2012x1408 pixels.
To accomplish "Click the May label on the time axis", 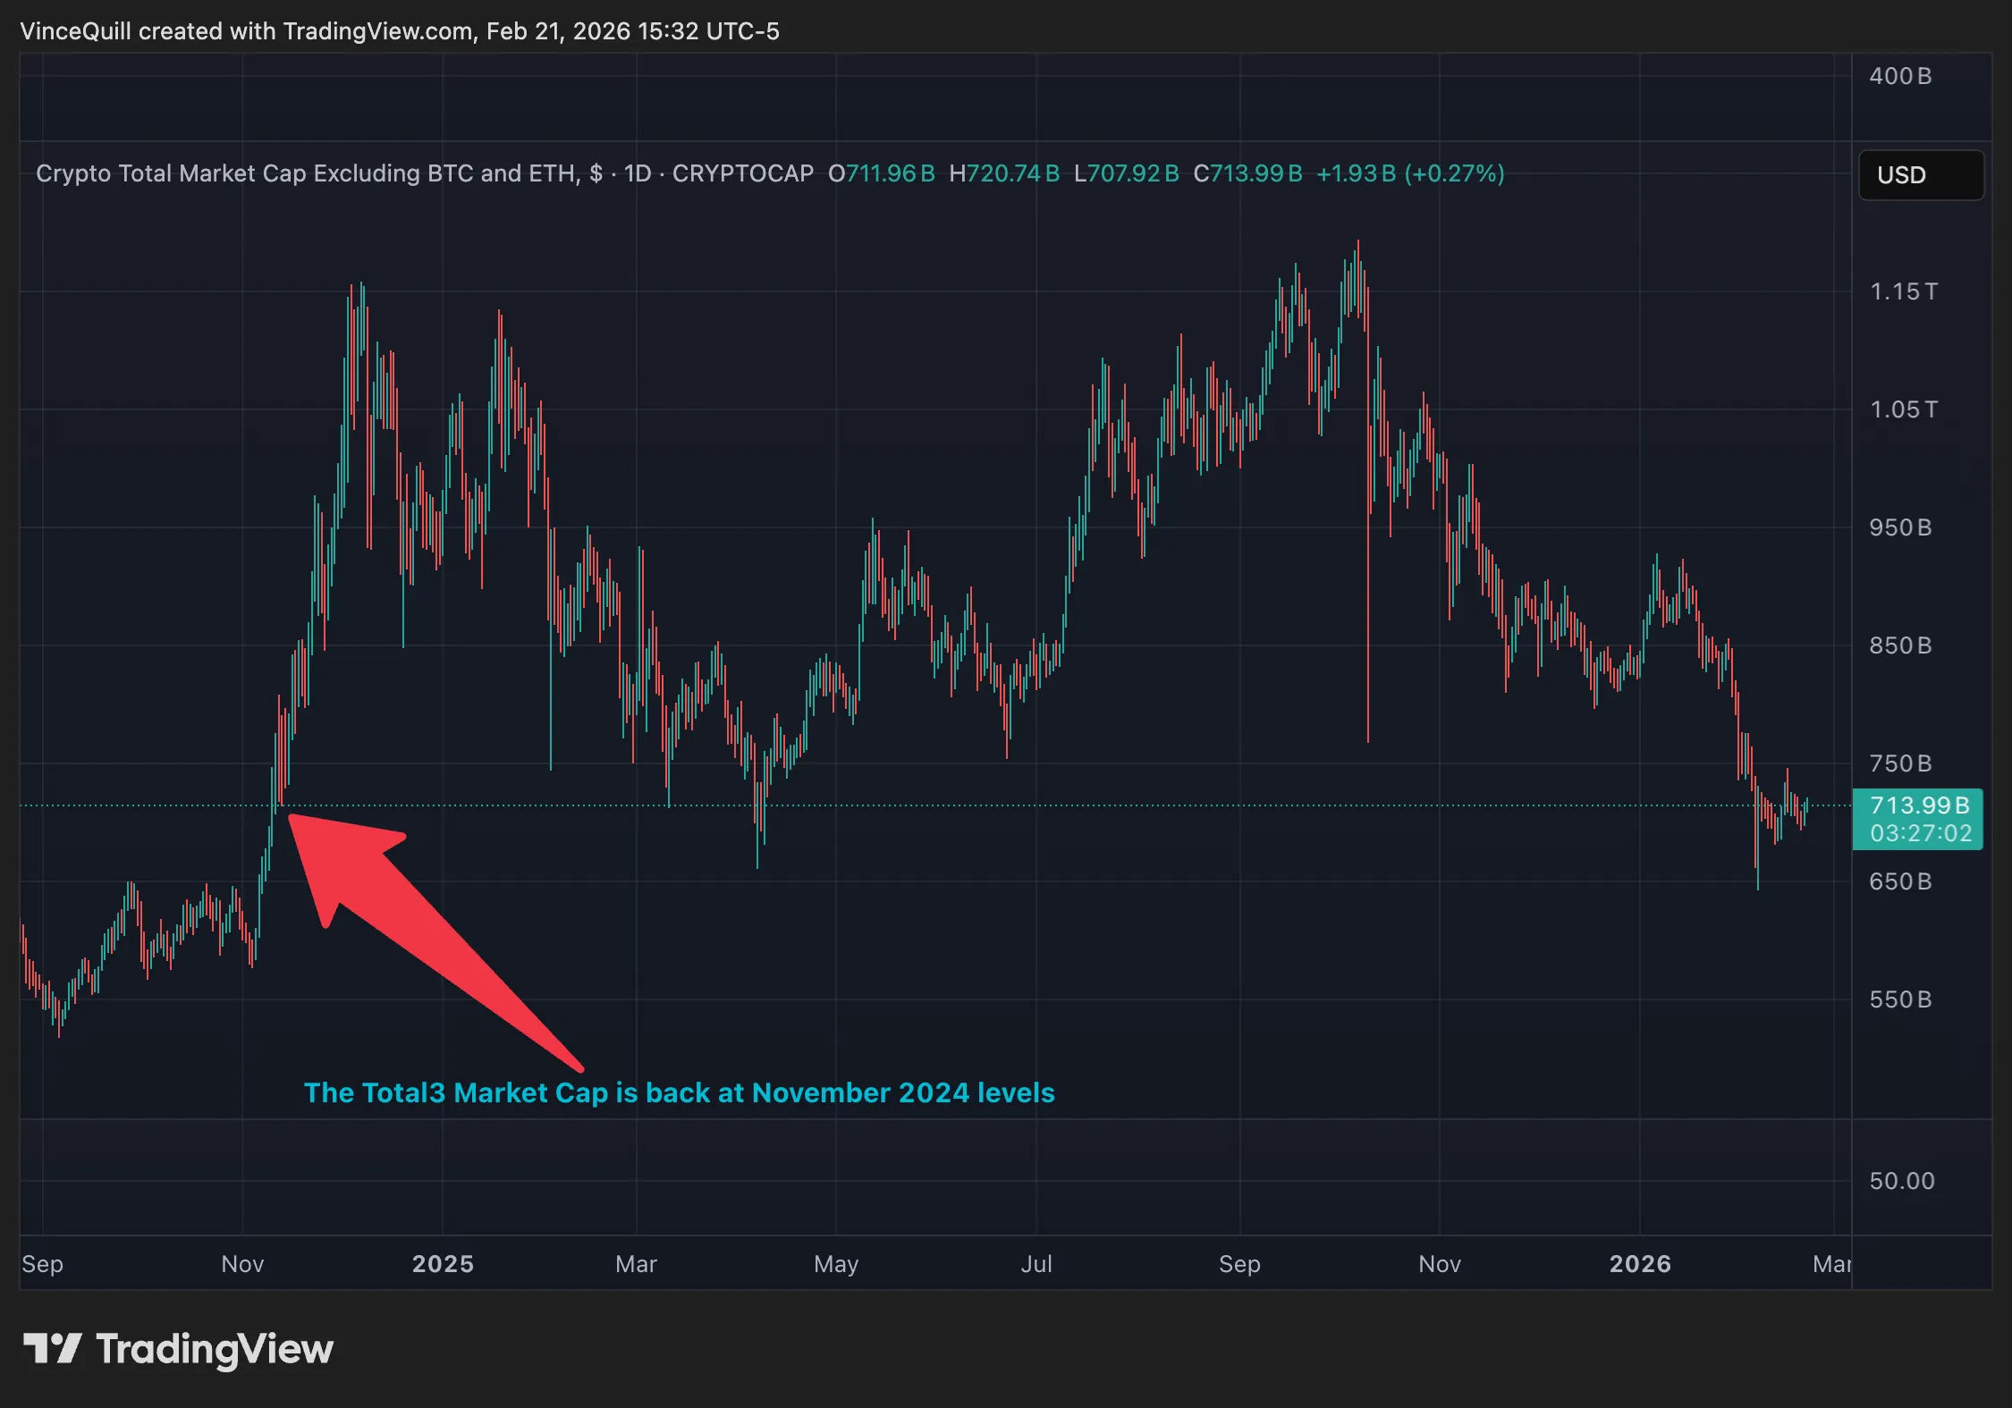I will (835, 1264).
